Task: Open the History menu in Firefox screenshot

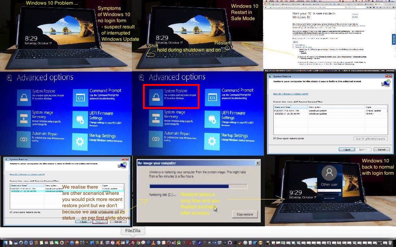Action: click(x=292, y=1)
